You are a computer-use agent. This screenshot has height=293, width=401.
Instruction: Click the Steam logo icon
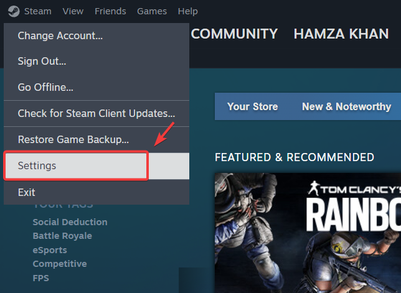tap(13, 11)
